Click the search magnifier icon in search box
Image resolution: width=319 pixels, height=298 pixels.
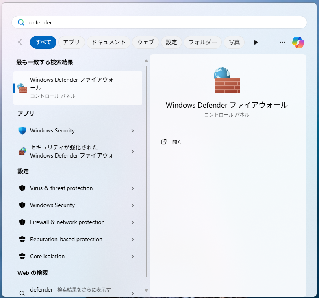[x=21, y=22]
